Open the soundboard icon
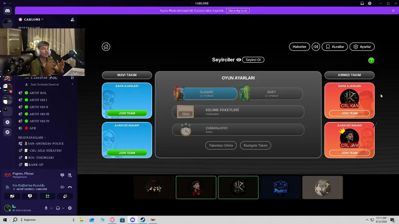Image resolution: width=399 pixels, height=224 pixels. point(65,196)
